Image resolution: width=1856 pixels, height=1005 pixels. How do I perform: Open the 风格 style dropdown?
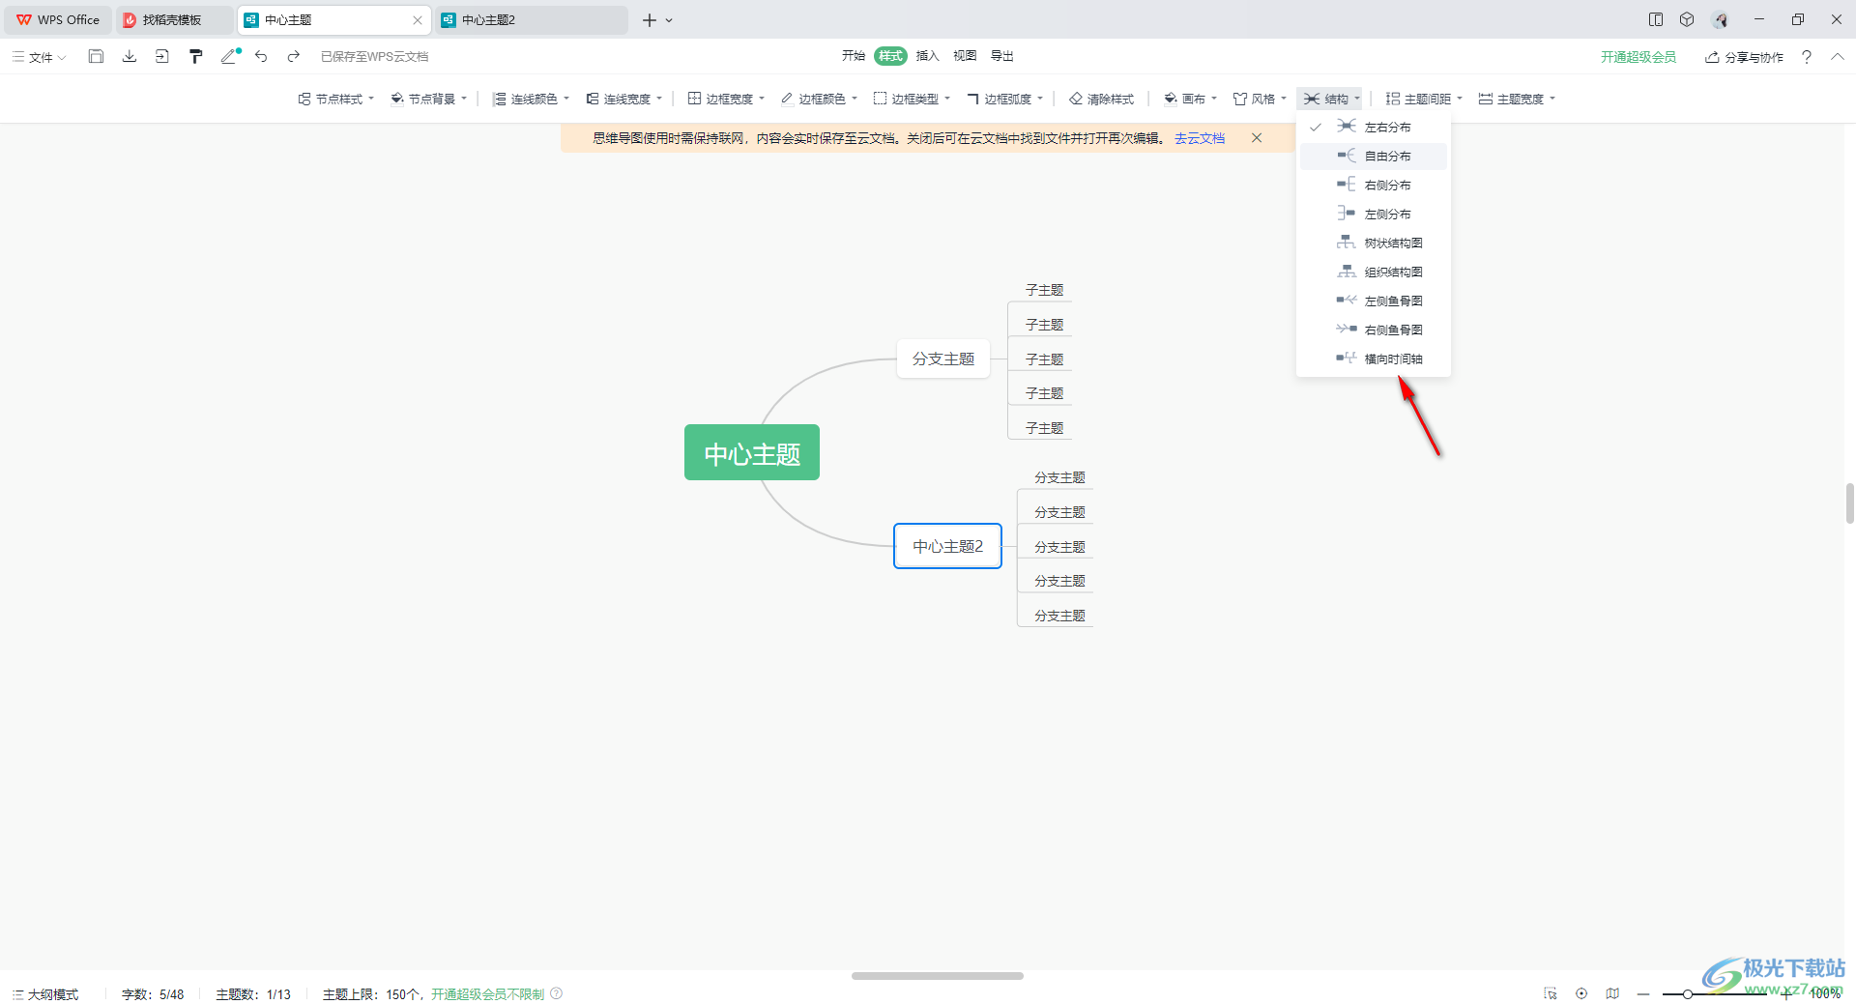(1260, 99)
